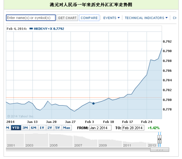The height and width of the screenshot is (159, 182).
Task: Select the YTD range tab
Action: (16, 128)
